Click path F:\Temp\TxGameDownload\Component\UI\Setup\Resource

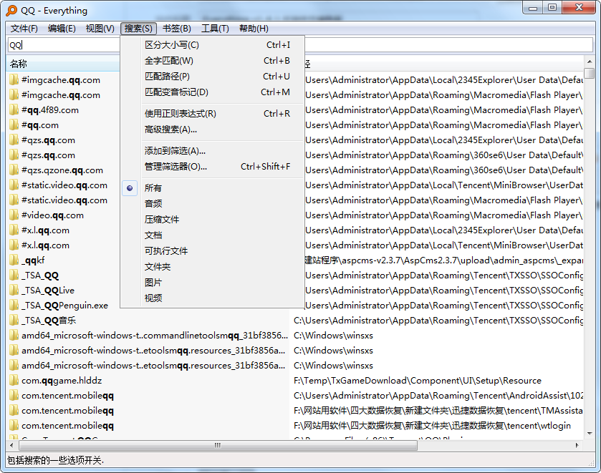[x=418, y=380]
